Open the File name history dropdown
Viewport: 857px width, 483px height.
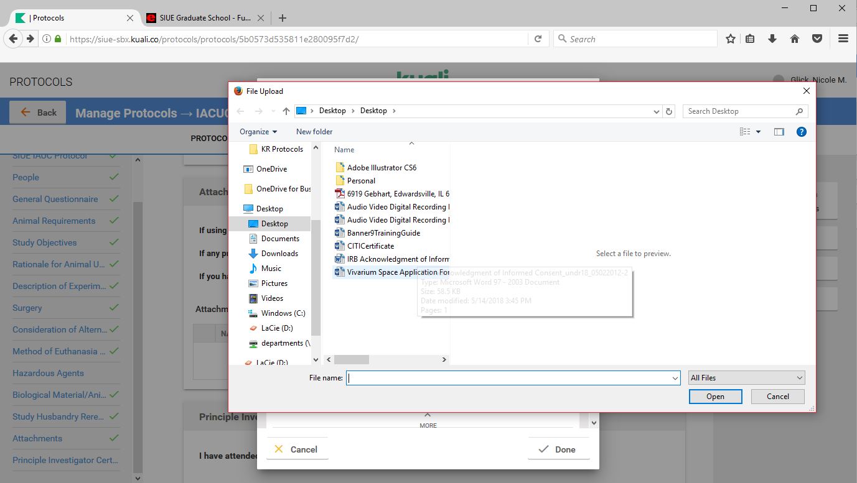pos(675,378)
